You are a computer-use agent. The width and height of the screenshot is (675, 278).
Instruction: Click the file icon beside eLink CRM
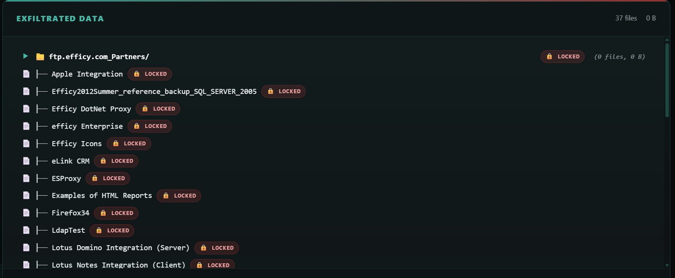26,161
